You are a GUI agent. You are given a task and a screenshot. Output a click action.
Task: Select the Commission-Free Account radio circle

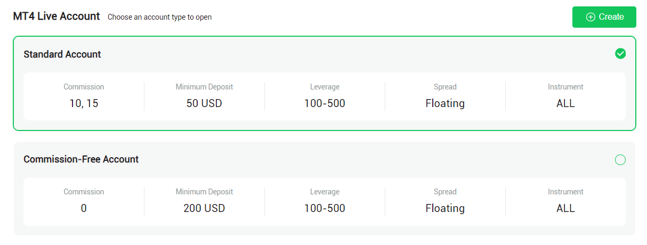tap(620, 160)
